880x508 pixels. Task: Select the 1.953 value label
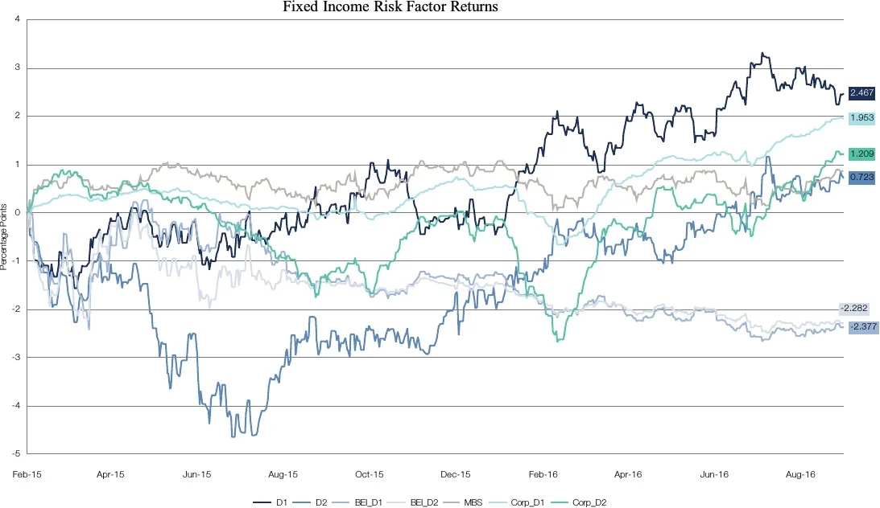tap(861, 118)
